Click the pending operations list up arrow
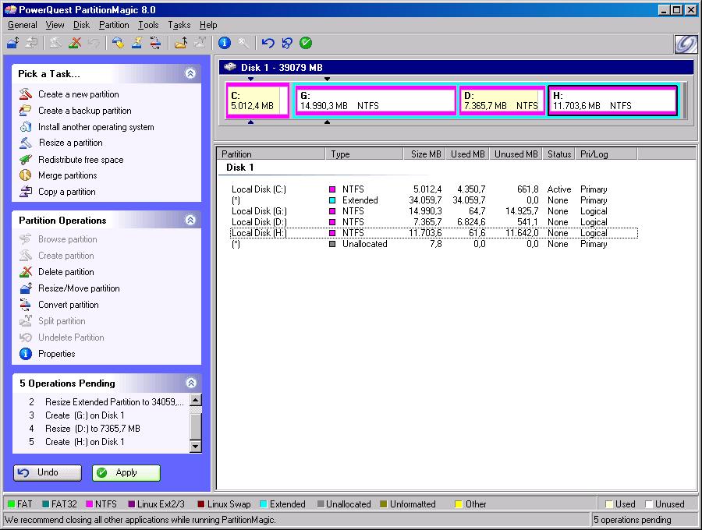This screenshot has width=702, height=530. [196, 400]
